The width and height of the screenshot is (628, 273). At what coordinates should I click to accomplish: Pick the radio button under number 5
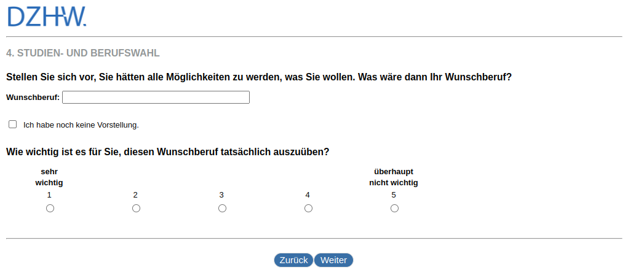pyautogui.click(x=395, y=209)
